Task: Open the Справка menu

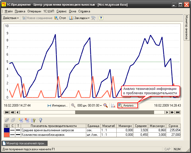Action: pyautogui.click(x=84, y=11)
